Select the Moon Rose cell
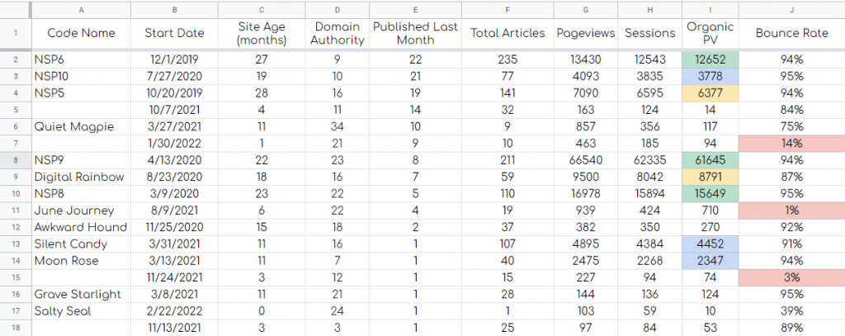This screenshot has width=845, height=336. tap(81, 261)
